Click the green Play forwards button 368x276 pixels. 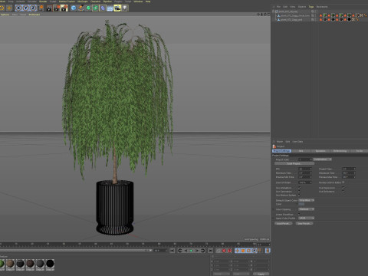tap(191, 251)
